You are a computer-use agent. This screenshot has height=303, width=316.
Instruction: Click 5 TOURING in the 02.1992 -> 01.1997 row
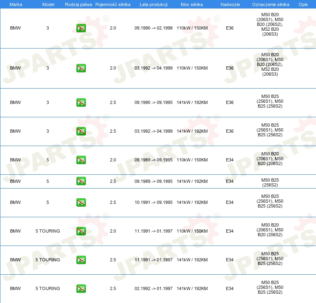pos(48,288)
